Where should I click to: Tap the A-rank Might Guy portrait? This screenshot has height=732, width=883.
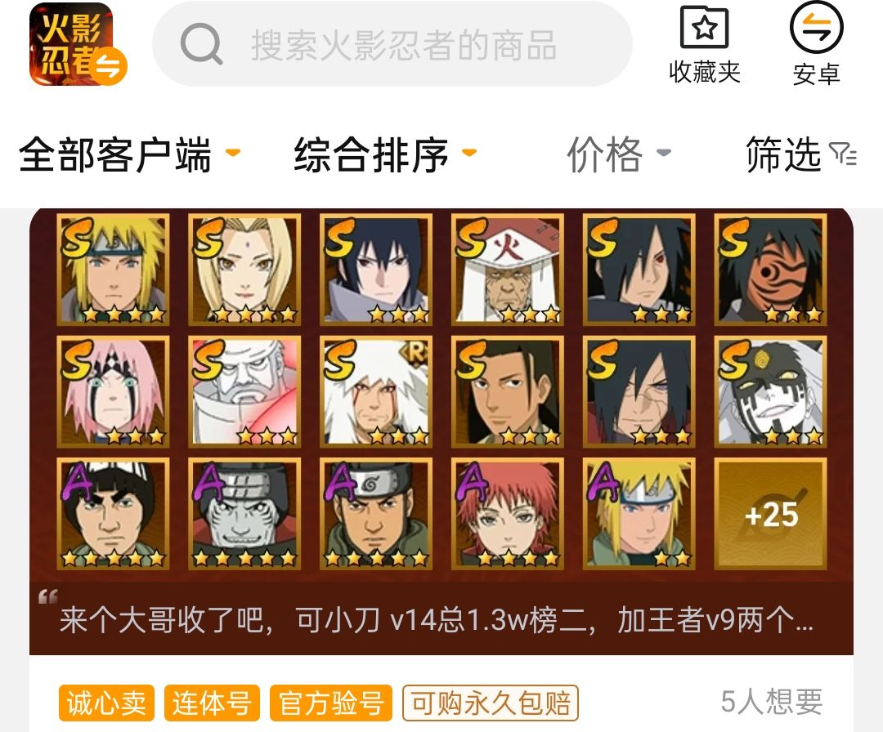(x=113, y=513)
